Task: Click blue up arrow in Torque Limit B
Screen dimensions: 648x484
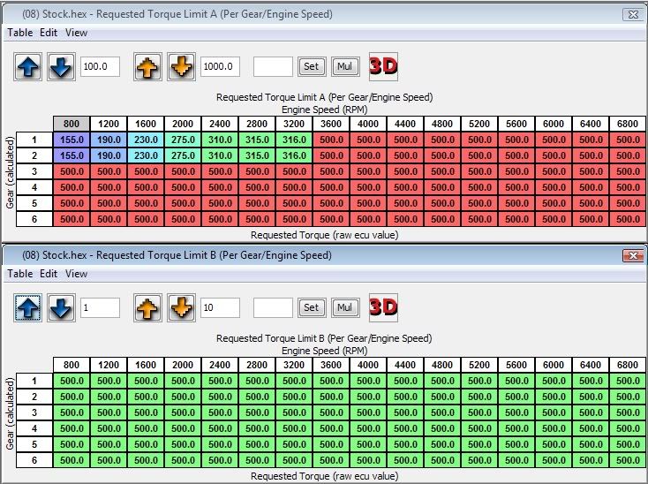Action: point(27,307)
